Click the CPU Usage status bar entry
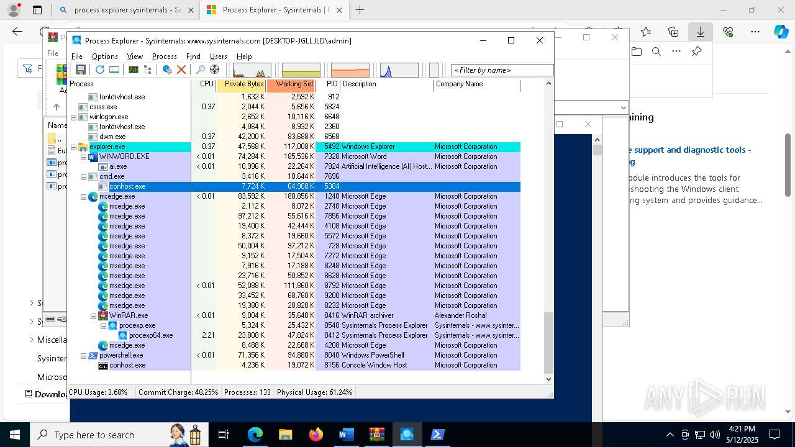 [x=98, y=392]
